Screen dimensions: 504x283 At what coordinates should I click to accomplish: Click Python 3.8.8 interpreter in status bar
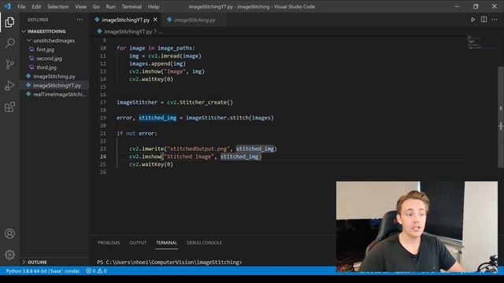(x=43, y=271)
